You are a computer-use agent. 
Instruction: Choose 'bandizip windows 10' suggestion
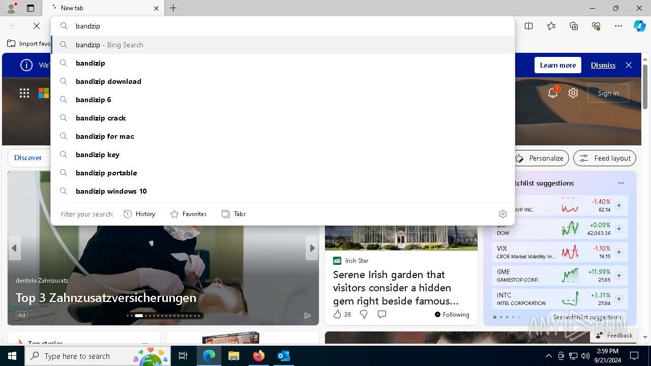tap(283, 191)
